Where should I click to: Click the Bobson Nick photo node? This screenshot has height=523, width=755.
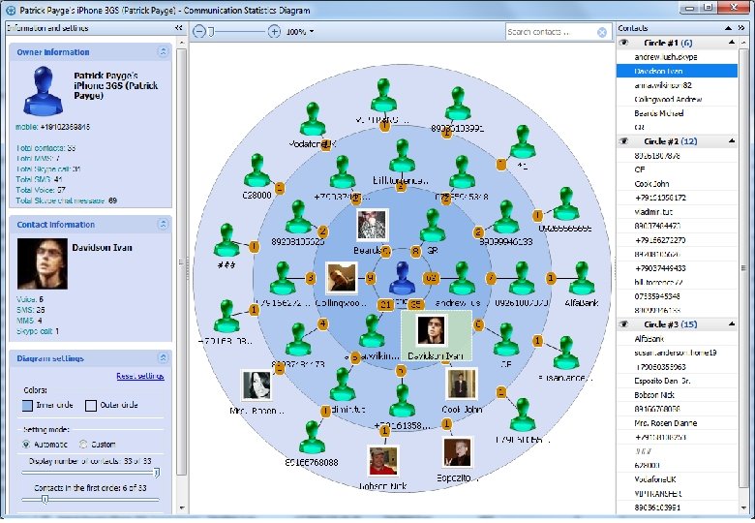(x=382, y=460)
